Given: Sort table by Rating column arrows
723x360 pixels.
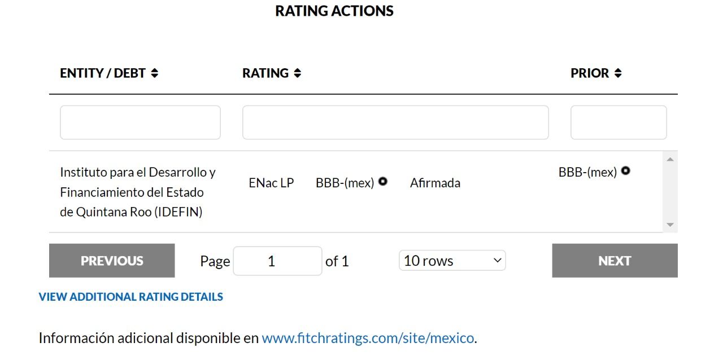Looking at the screenshot, I should tap(298, 73).
